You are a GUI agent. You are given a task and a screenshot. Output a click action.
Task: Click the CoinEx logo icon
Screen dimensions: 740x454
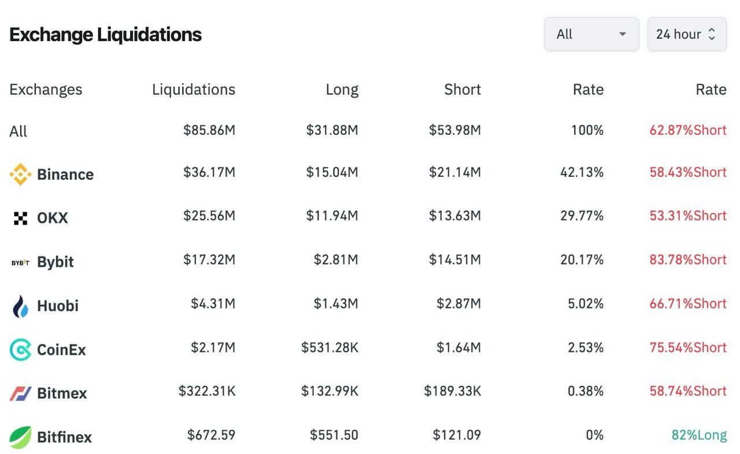(x=20, y=349)
